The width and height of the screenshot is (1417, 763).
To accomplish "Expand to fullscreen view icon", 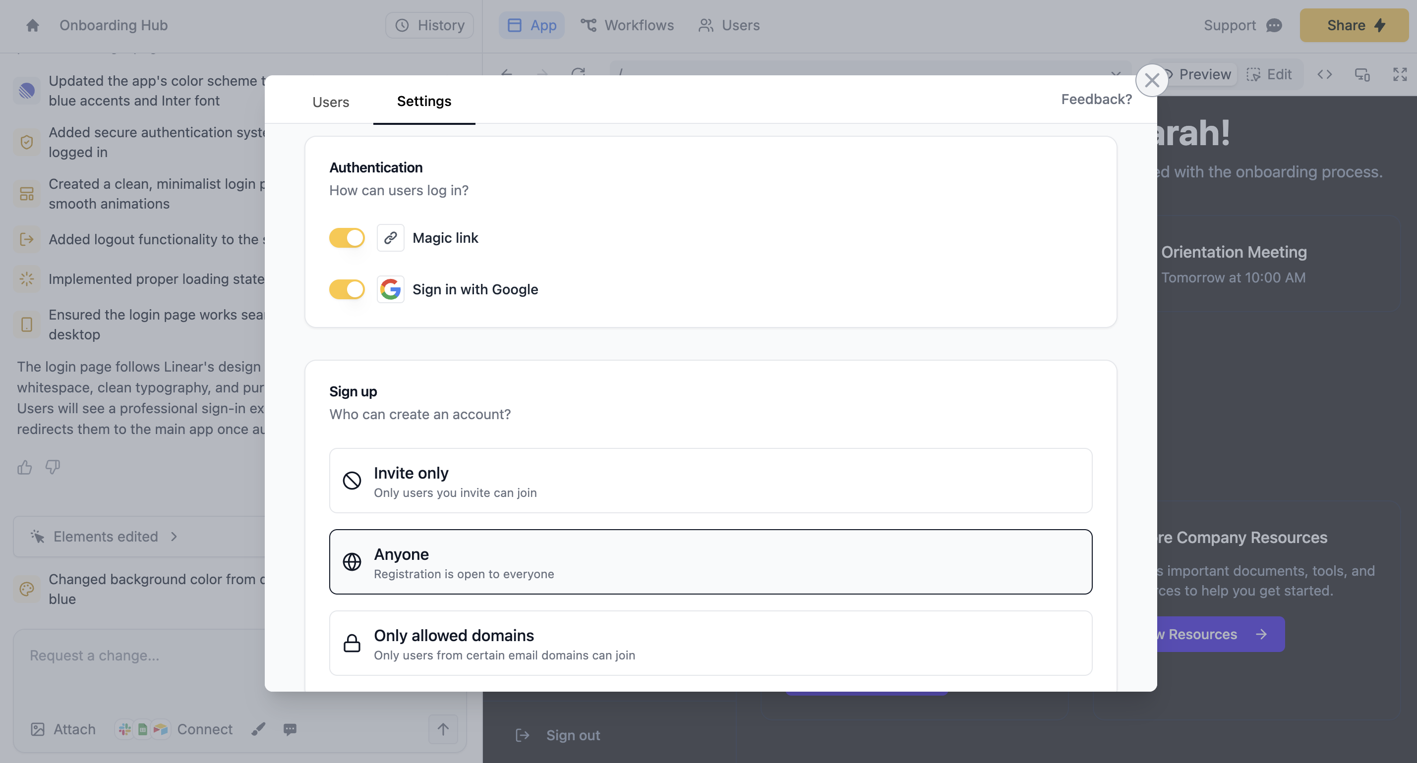I will tap(1401, 74).
